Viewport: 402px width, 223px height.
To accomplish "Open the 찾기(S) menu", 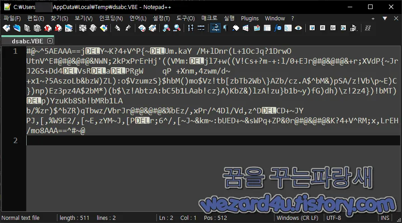I will click(59, 19).
